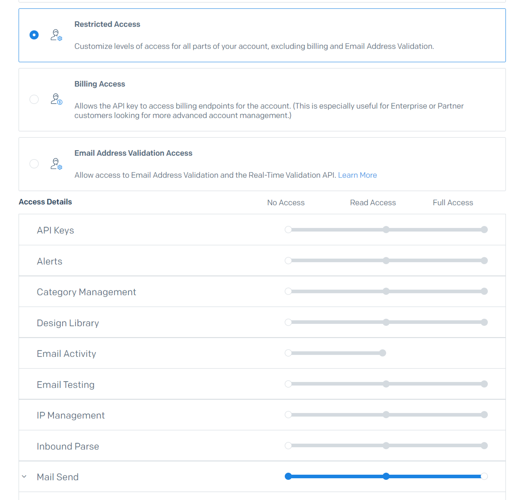523x500 pixels.
Task: Set Email Activity slider to Read Access
Action: coord(383,353)
